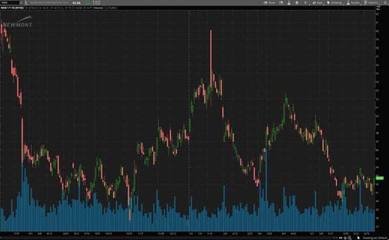Click the green current-price tag on price axis
This screenshot has width=389, height=240.
click(x=380, y=178)
